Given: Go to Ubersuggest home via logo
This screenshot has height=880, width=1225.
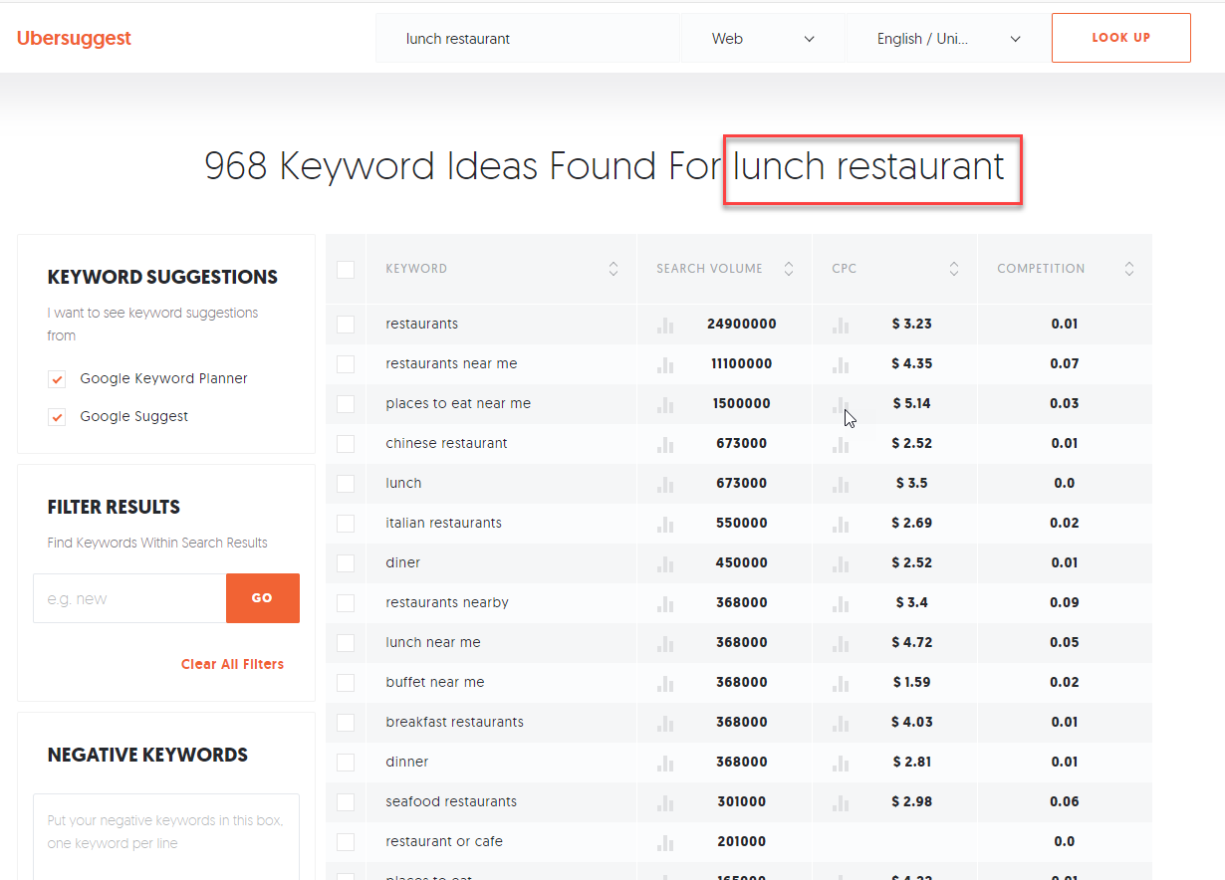Looking at the screenshot, I should (x=74, y=39).
